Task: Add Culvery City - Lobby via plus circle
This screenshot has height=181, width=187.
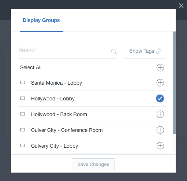Action: (x=160, y=146)
